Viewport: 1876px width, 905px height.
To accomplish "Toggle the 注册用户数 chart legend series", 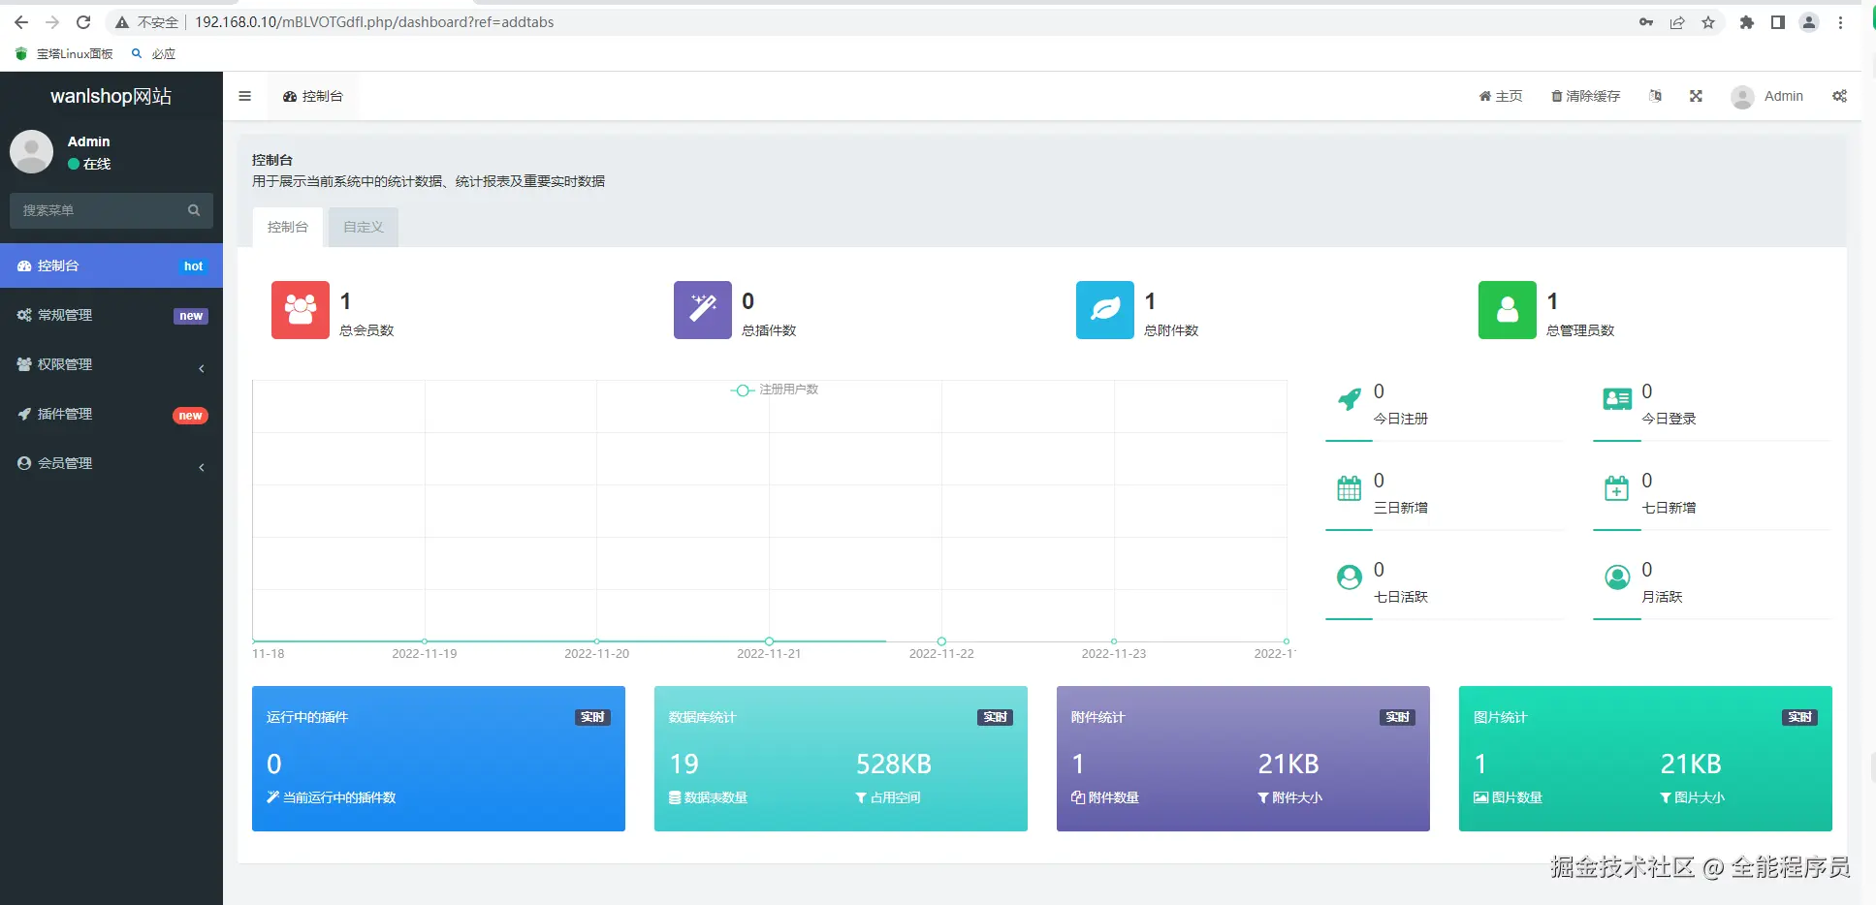I will [x=775, y=390].
